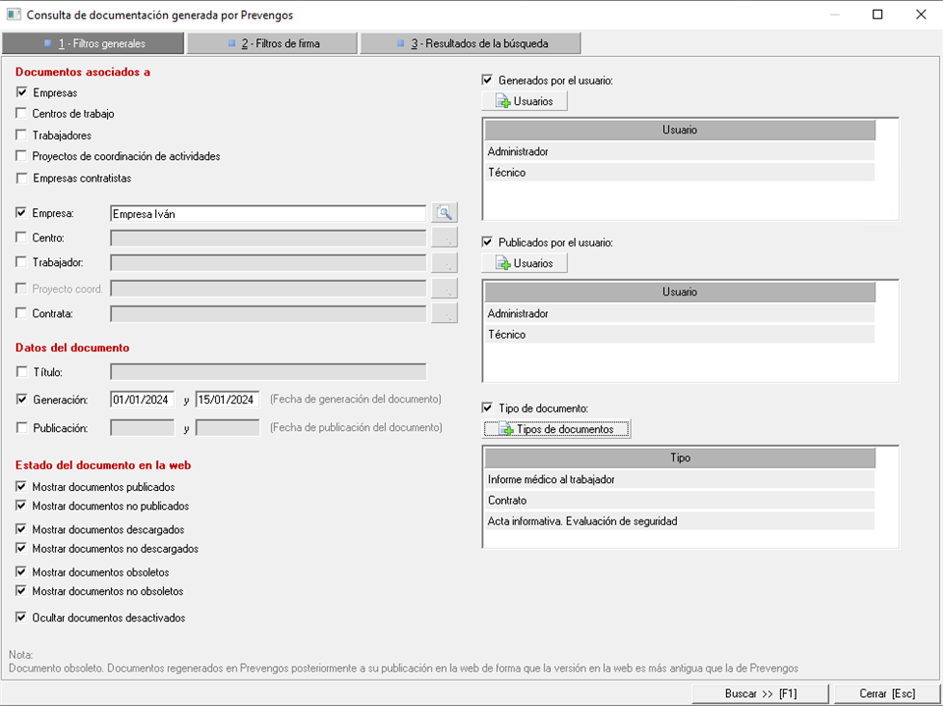
Task: Click the generation start date 01/01/2024 field
Action: click(x=141, y=400)
